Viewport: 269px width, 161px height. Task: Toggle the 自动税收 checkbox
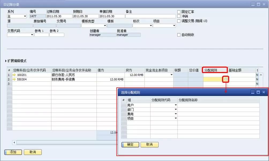[179, 35]
